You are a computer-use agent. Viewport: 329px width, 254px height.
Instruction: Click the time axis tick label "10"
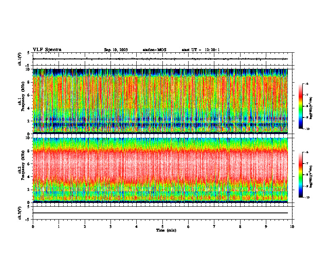[292, 227]
